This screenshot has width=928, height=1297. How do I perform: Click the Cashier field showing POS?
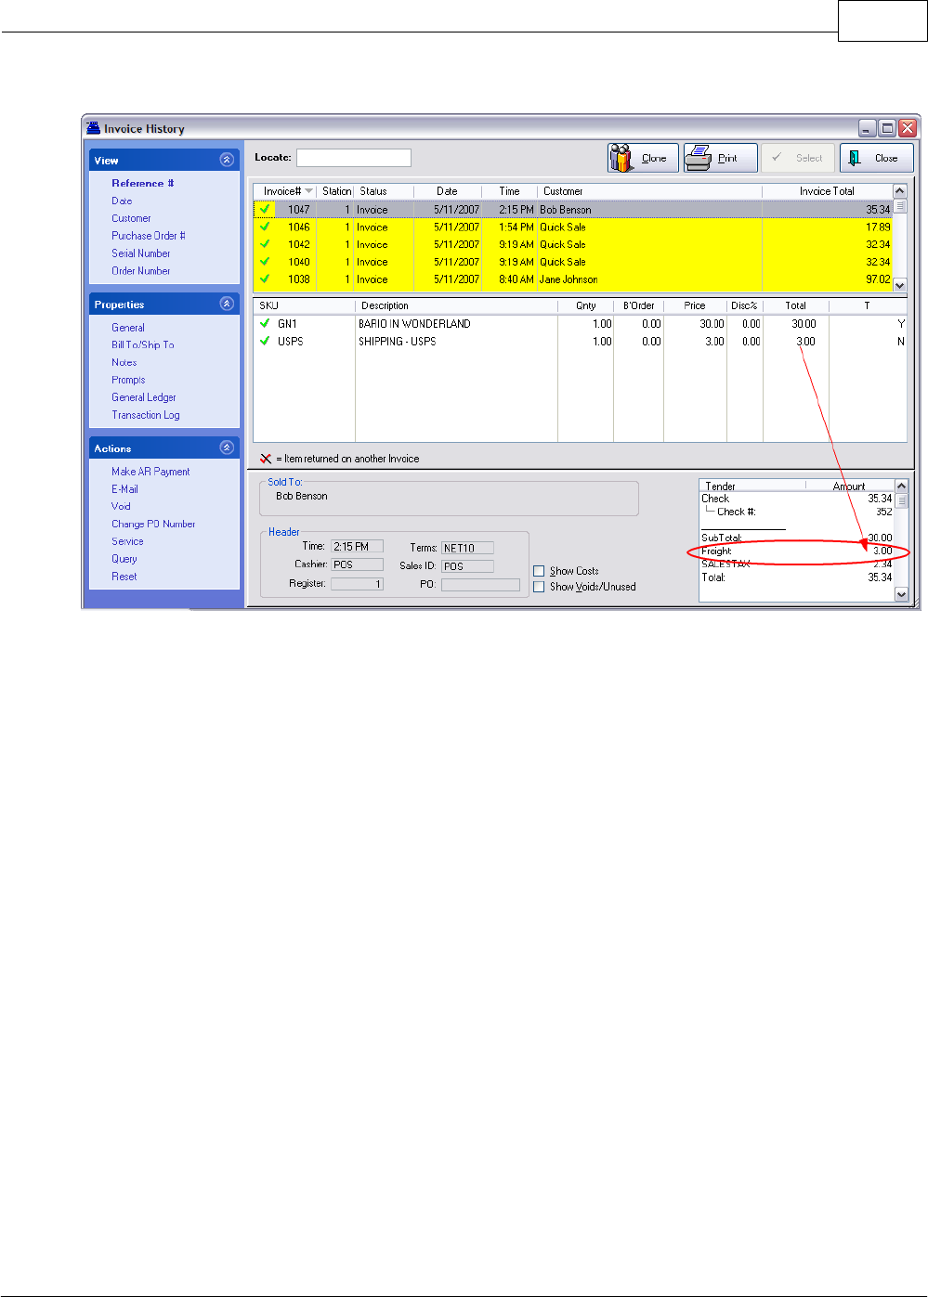358,564
